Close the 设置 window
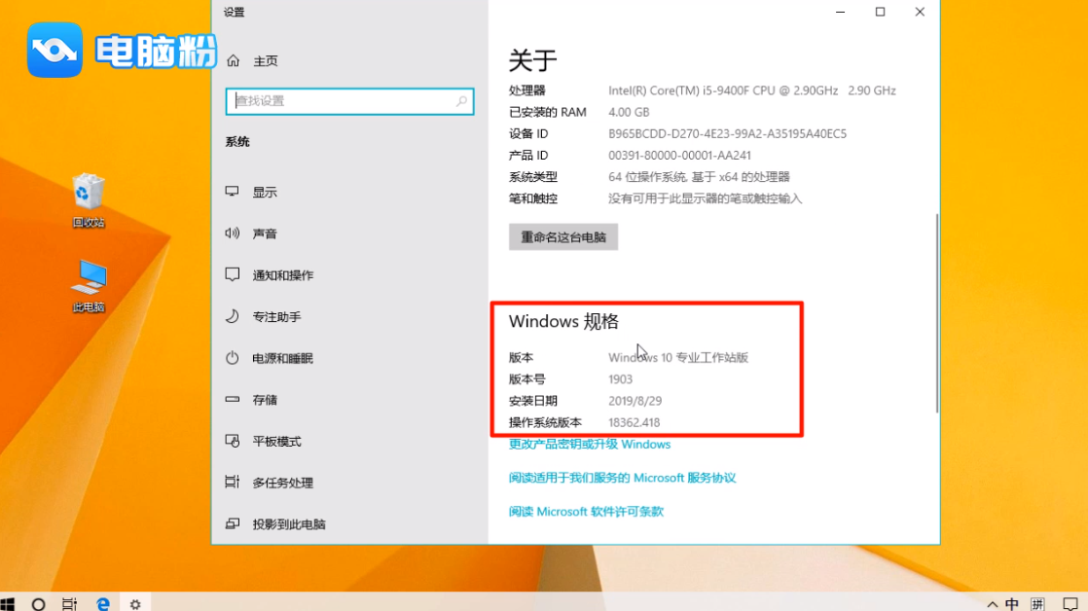Image resolution: width=1088 pixels, height=611 pixels. [x=920, y=12]
